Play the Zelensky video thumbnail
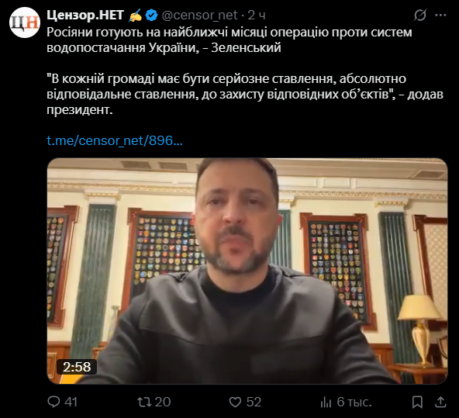This screenshot has height=418, width=459. pos(247,271)
